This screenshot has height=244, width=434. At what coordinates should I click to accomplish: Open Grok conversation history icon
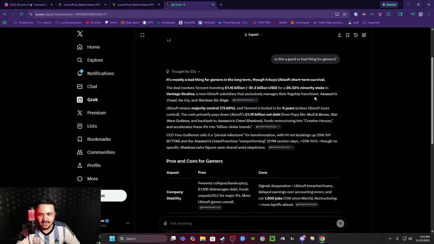tap(356, 35)
